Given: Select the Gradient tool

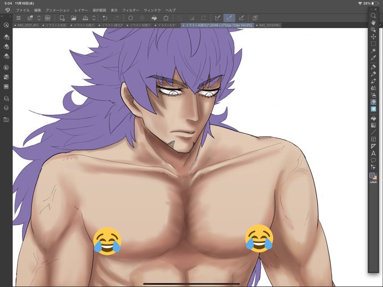Looking at the screenshot, I should [373, 125].
